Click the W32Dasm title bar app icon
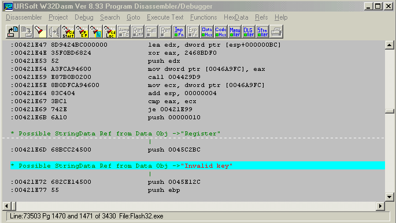The image size is (396, 223). click(8, 6)
